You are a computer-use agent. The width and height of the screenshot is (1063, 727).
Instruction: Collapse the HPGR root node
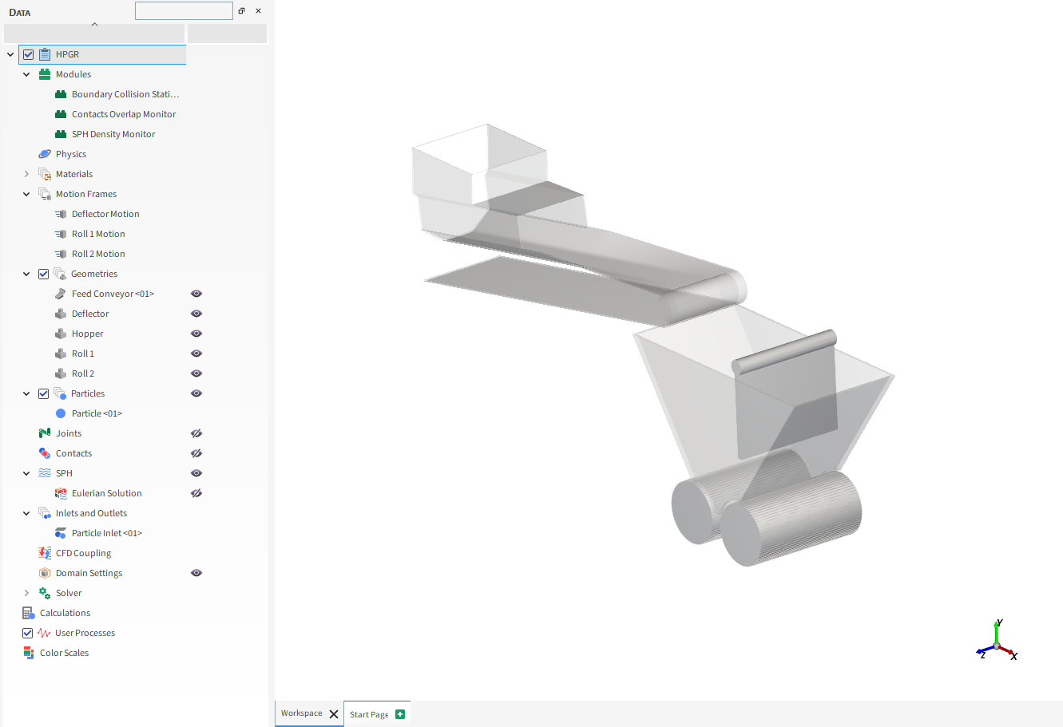tap(10, 54)
